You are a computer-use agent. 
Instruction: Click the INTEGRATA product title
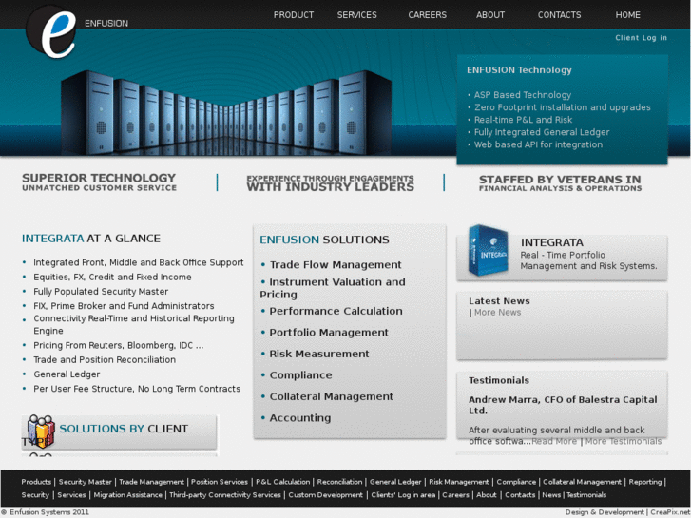click(551, 242)
